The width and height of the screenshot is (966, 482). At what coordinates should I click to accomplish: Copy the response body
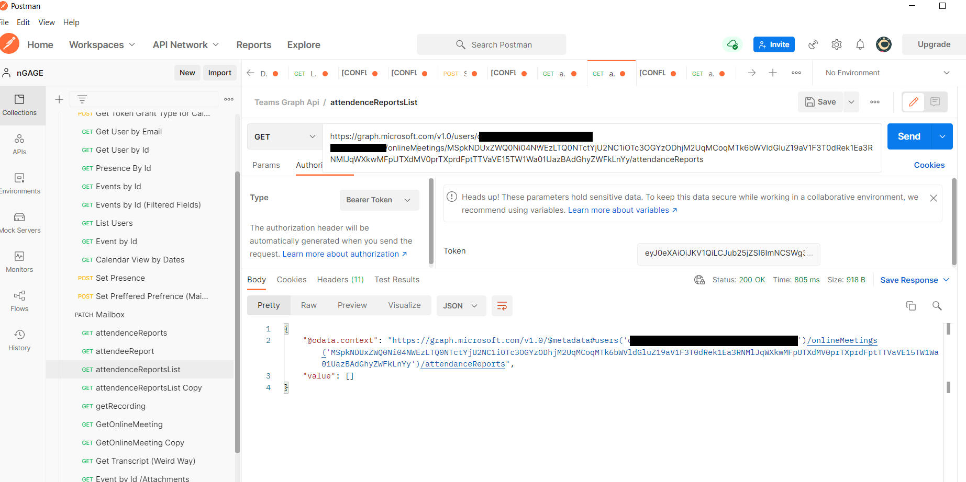tap(911, 305)
